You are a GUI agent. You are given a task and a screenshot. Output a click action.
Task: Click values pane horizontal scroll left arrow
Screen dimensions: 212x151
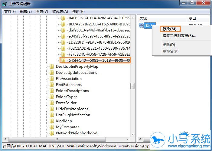140,139
